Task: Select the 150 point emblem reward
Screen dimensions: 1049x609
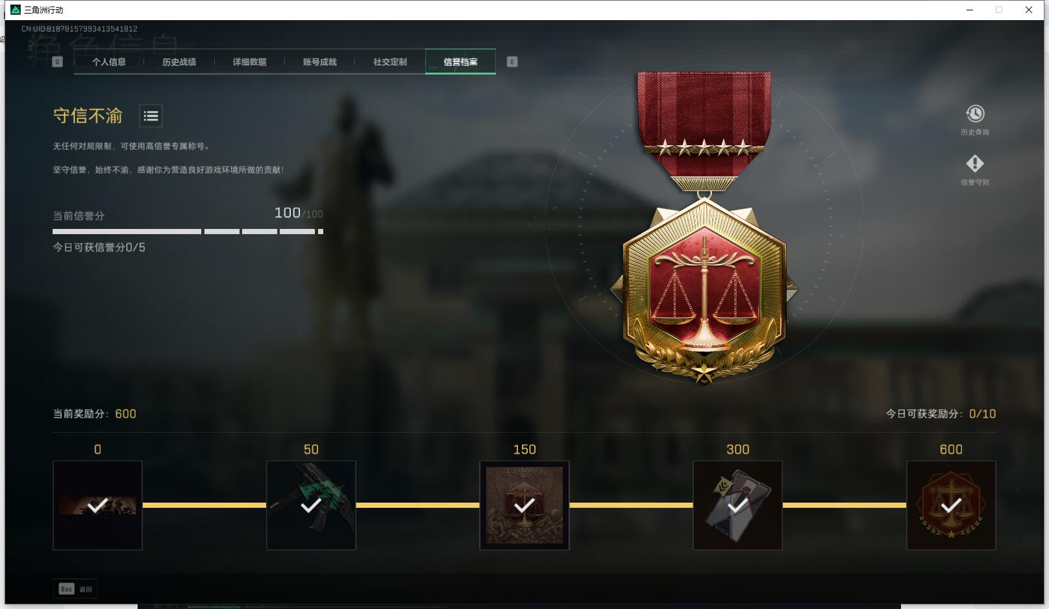Action: pyautogui.click(x=524, y=505)
